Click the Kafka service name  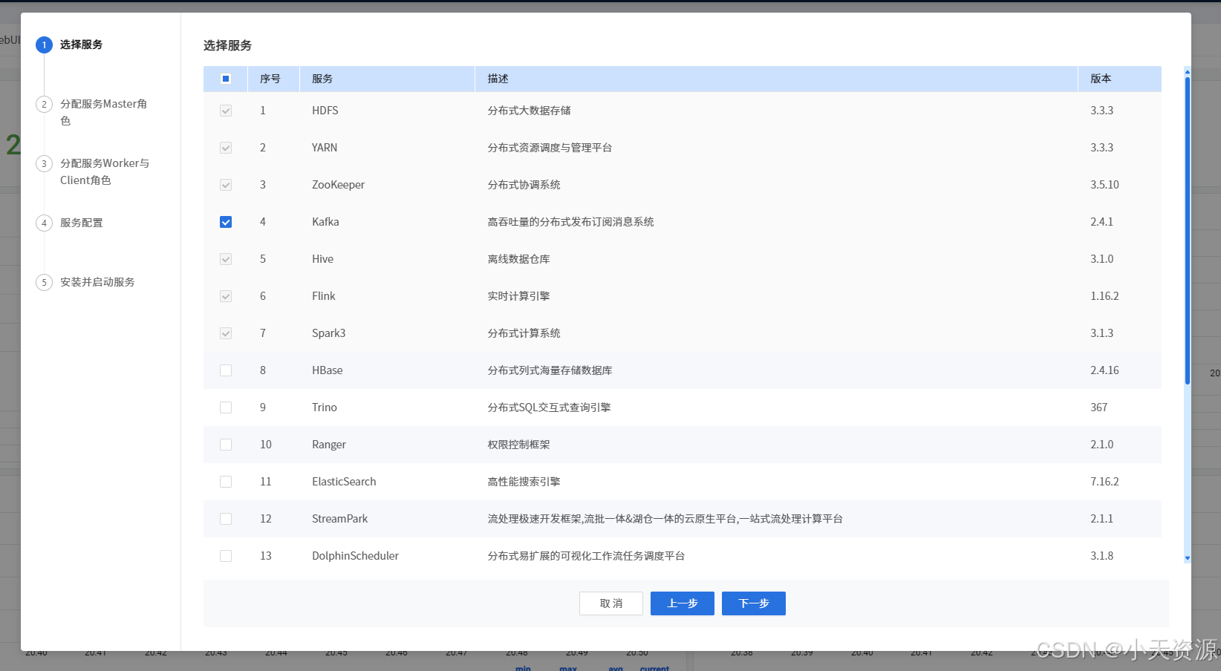(x=325, y=222)
